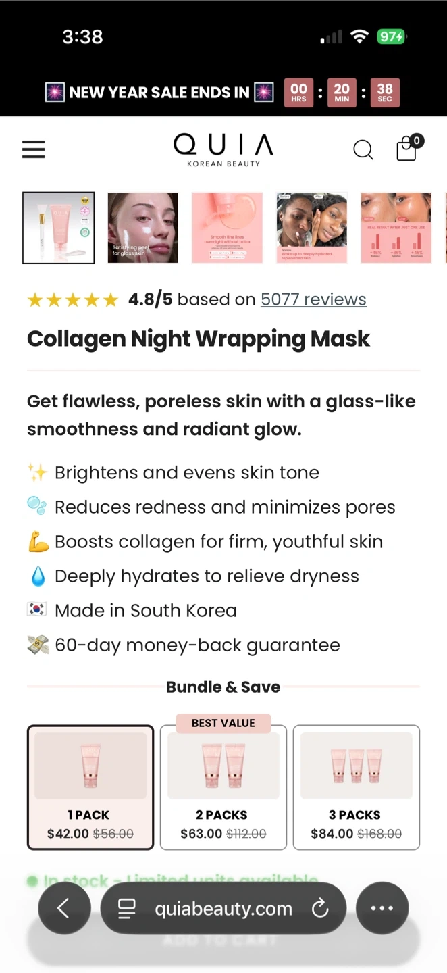View the smooth fine lines thumbnail
Screen dimensions: 447x973
228,228
